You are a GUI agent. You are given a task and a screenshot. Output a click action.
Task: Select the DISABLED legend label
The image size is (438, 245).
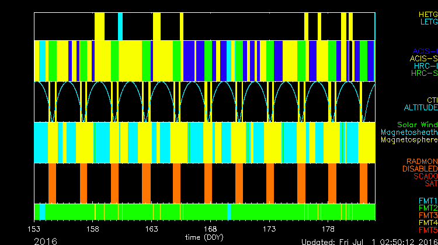tap(420, 169)
